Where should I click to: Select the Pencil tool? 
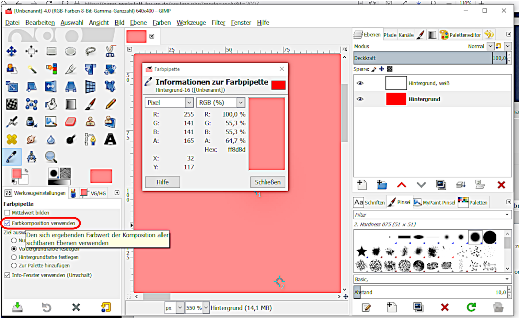click(110, 104)
